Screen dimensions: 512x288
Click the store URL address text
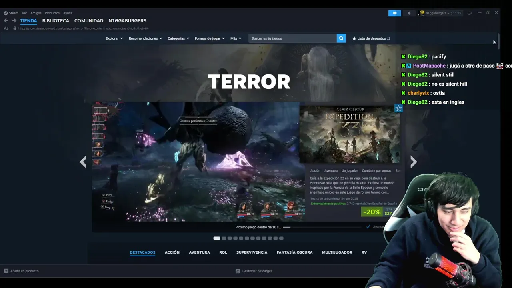tap(83, 28)
